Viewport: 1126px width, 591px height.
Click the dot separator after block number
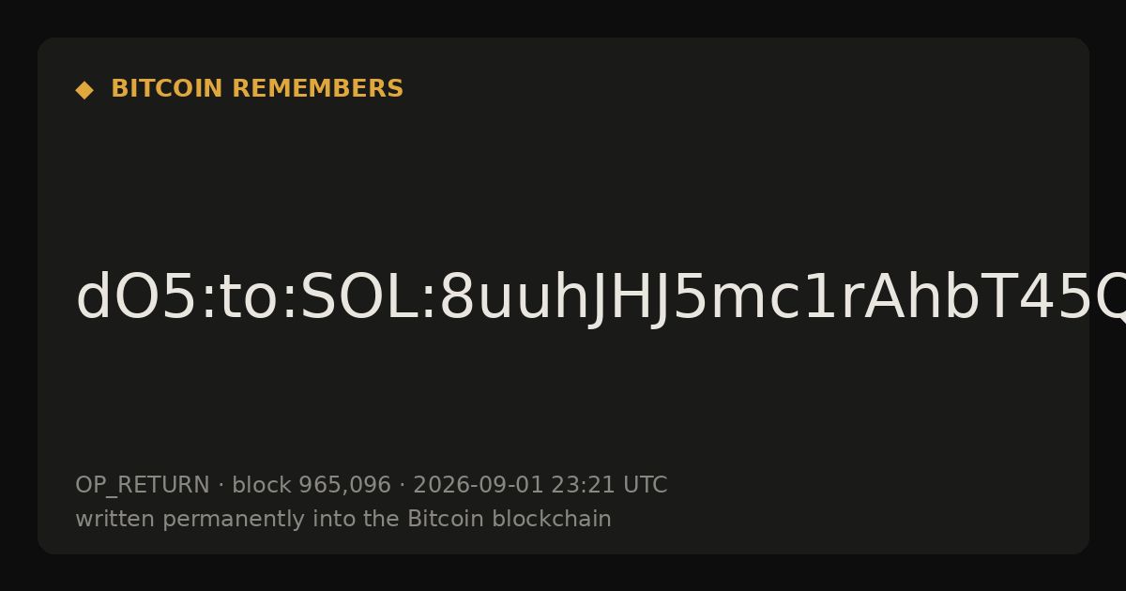(x=402, y=486)
